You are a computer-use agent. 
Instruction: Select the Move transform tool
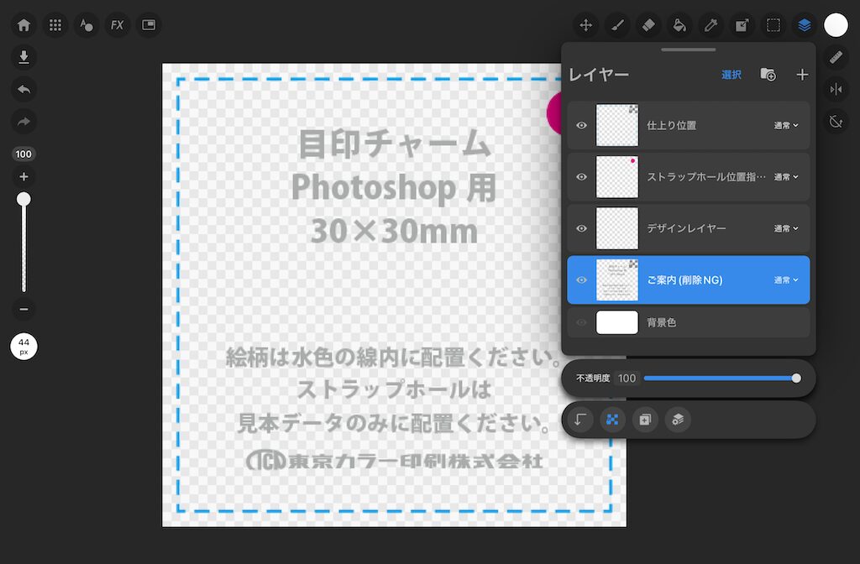point(585,25)
